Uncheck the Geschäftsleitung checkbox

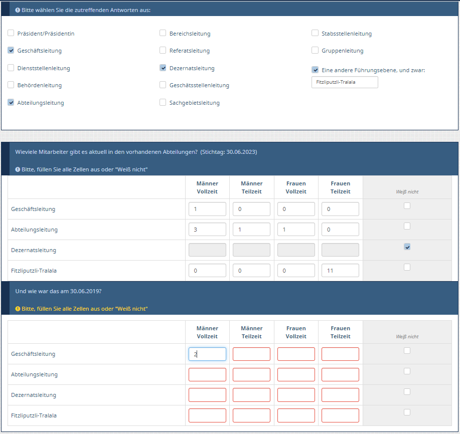11,51
